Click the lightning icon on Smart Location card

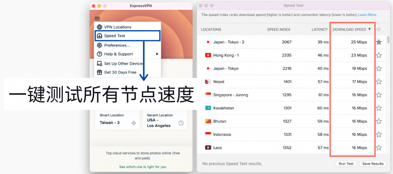point(134,123)
